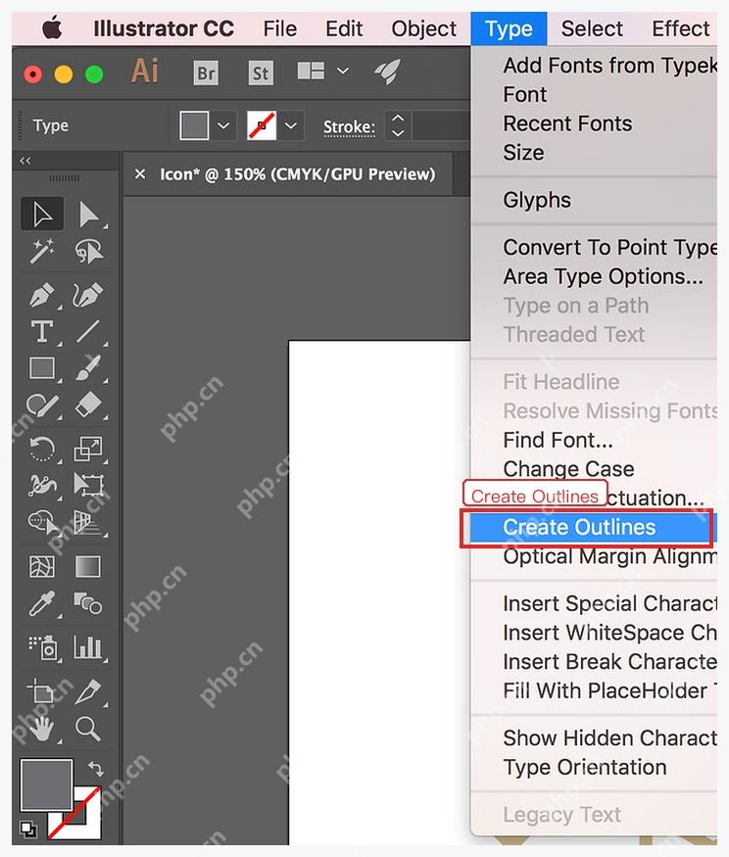Select the Selection tool (black arrow)
Viewport: 729px width, 857px height.
pos(42,214)
